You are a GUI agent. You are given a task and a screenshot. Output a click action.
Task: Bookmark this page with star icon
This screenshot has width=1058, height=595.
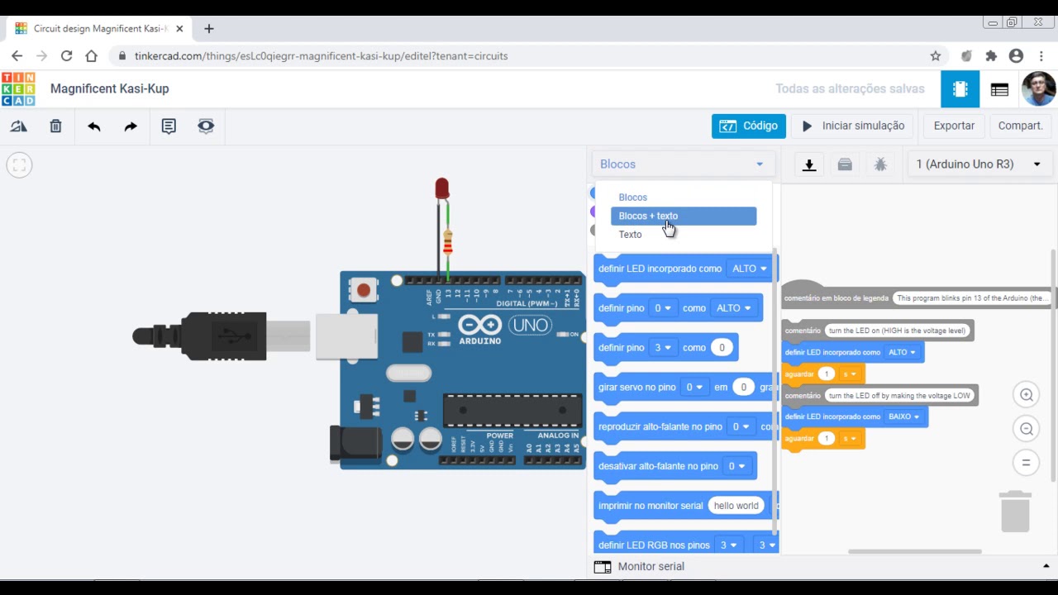[x=936, y=56]
